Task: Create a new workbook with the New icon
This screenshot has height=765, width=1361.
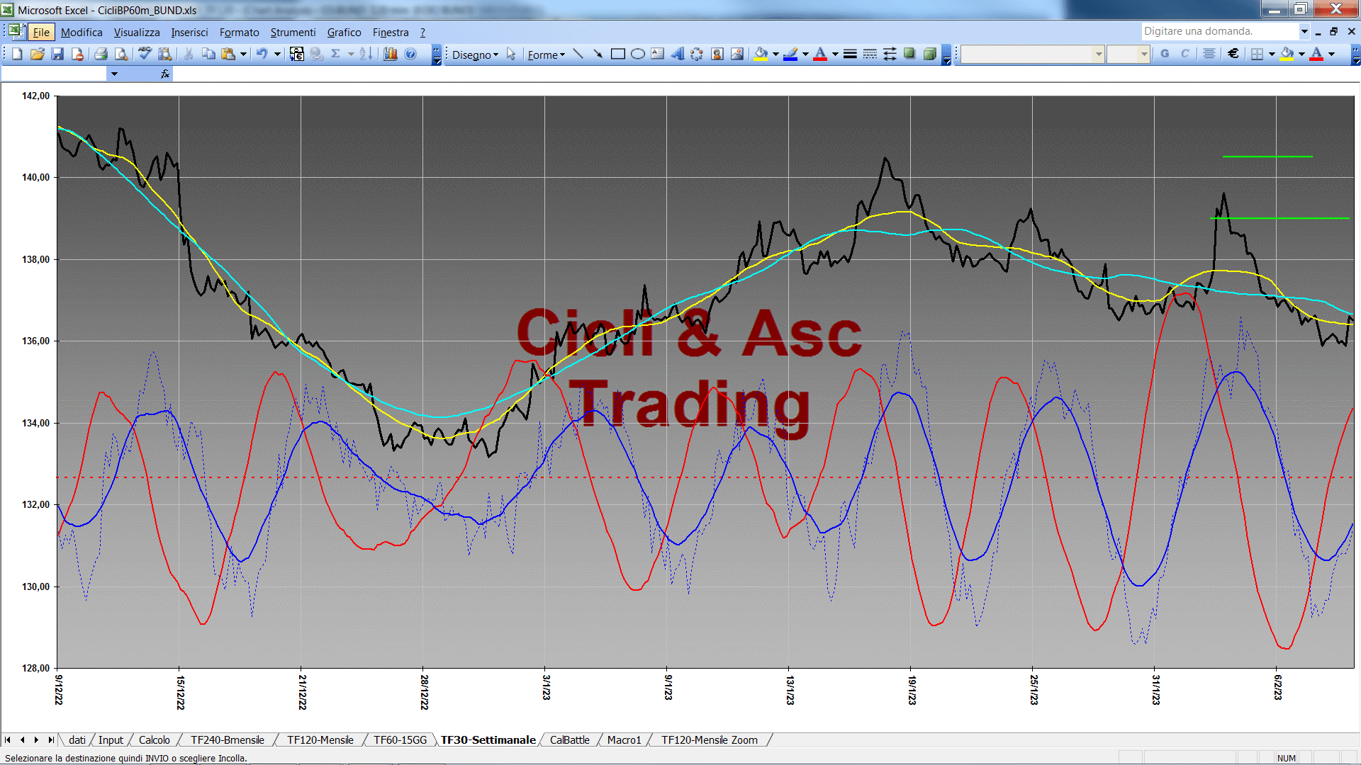Action: pyautogui.click(x=17, y=54)
